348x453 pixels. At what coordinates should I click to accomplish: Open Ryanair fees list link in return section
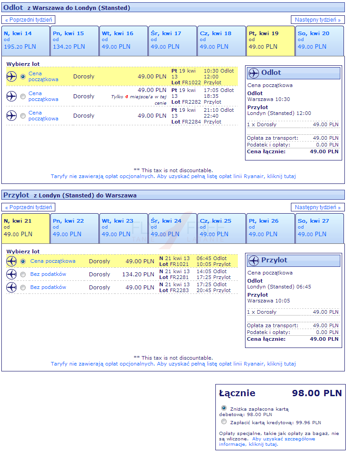173,364
